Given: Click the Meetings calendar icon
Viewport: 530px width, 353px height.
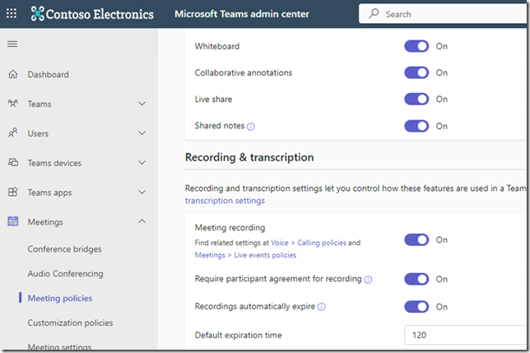Looking at the screenshot, I should (x=13, y=221).
